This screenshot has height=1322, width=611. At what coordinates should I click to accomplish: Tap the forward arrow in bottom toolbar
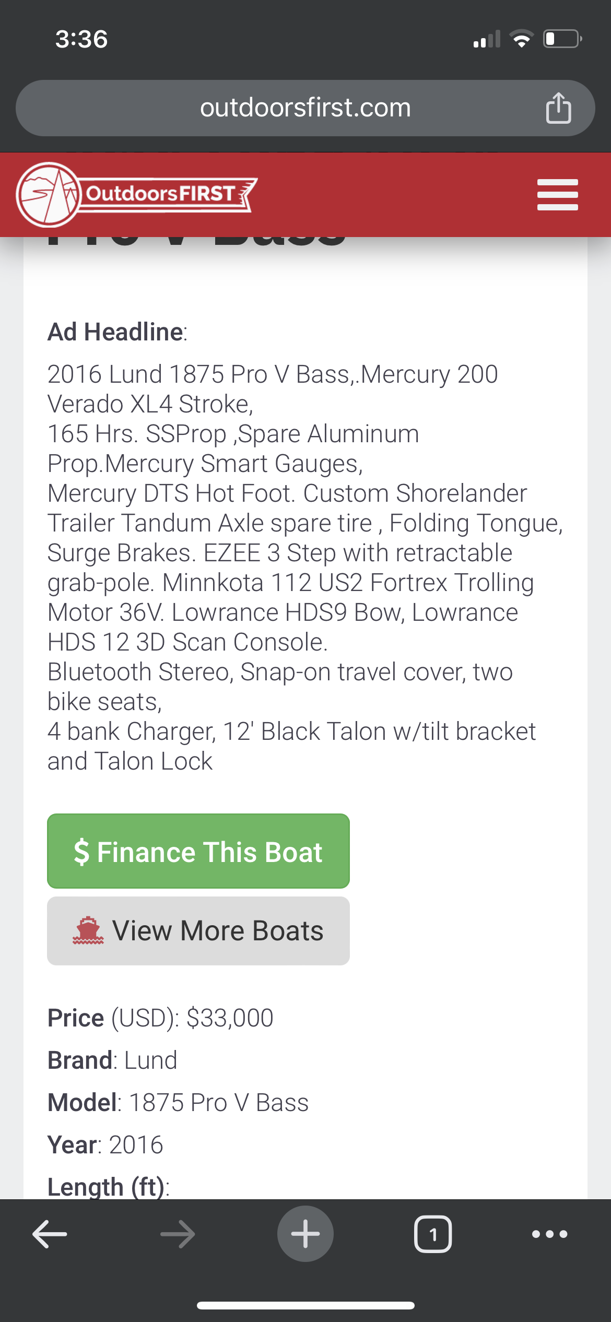pyautogui.click(x=178, y=1234)
